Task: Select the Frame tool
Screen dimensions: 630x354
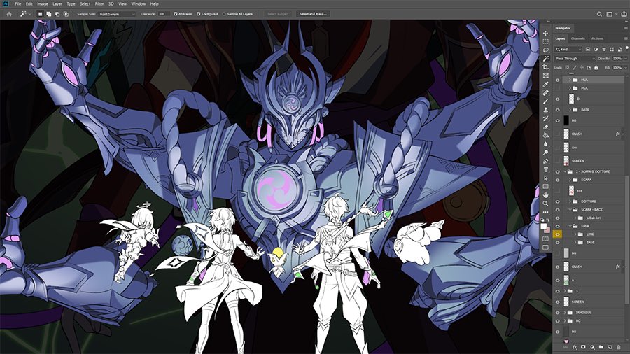Action: [x=545, y=76]
